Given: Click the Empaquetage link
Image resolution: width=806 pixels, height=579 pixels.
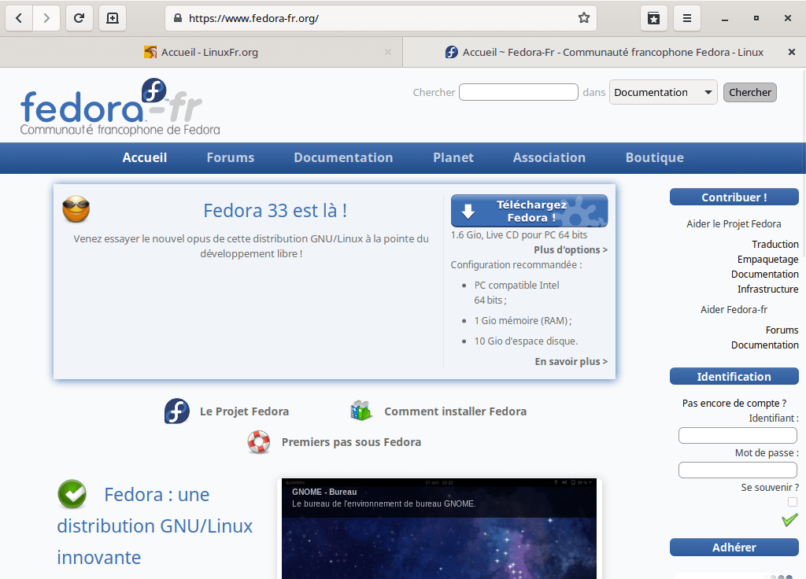Looking at the screenshot, I should click(768, 259).
